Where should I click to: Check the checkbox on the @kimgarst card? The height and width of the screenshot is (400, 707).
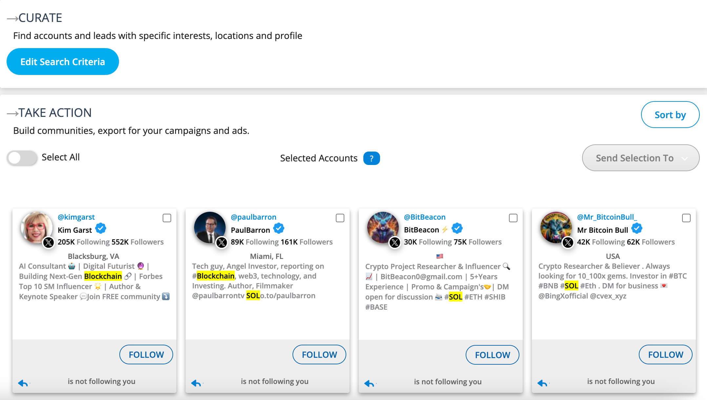(x=167, y=218)
